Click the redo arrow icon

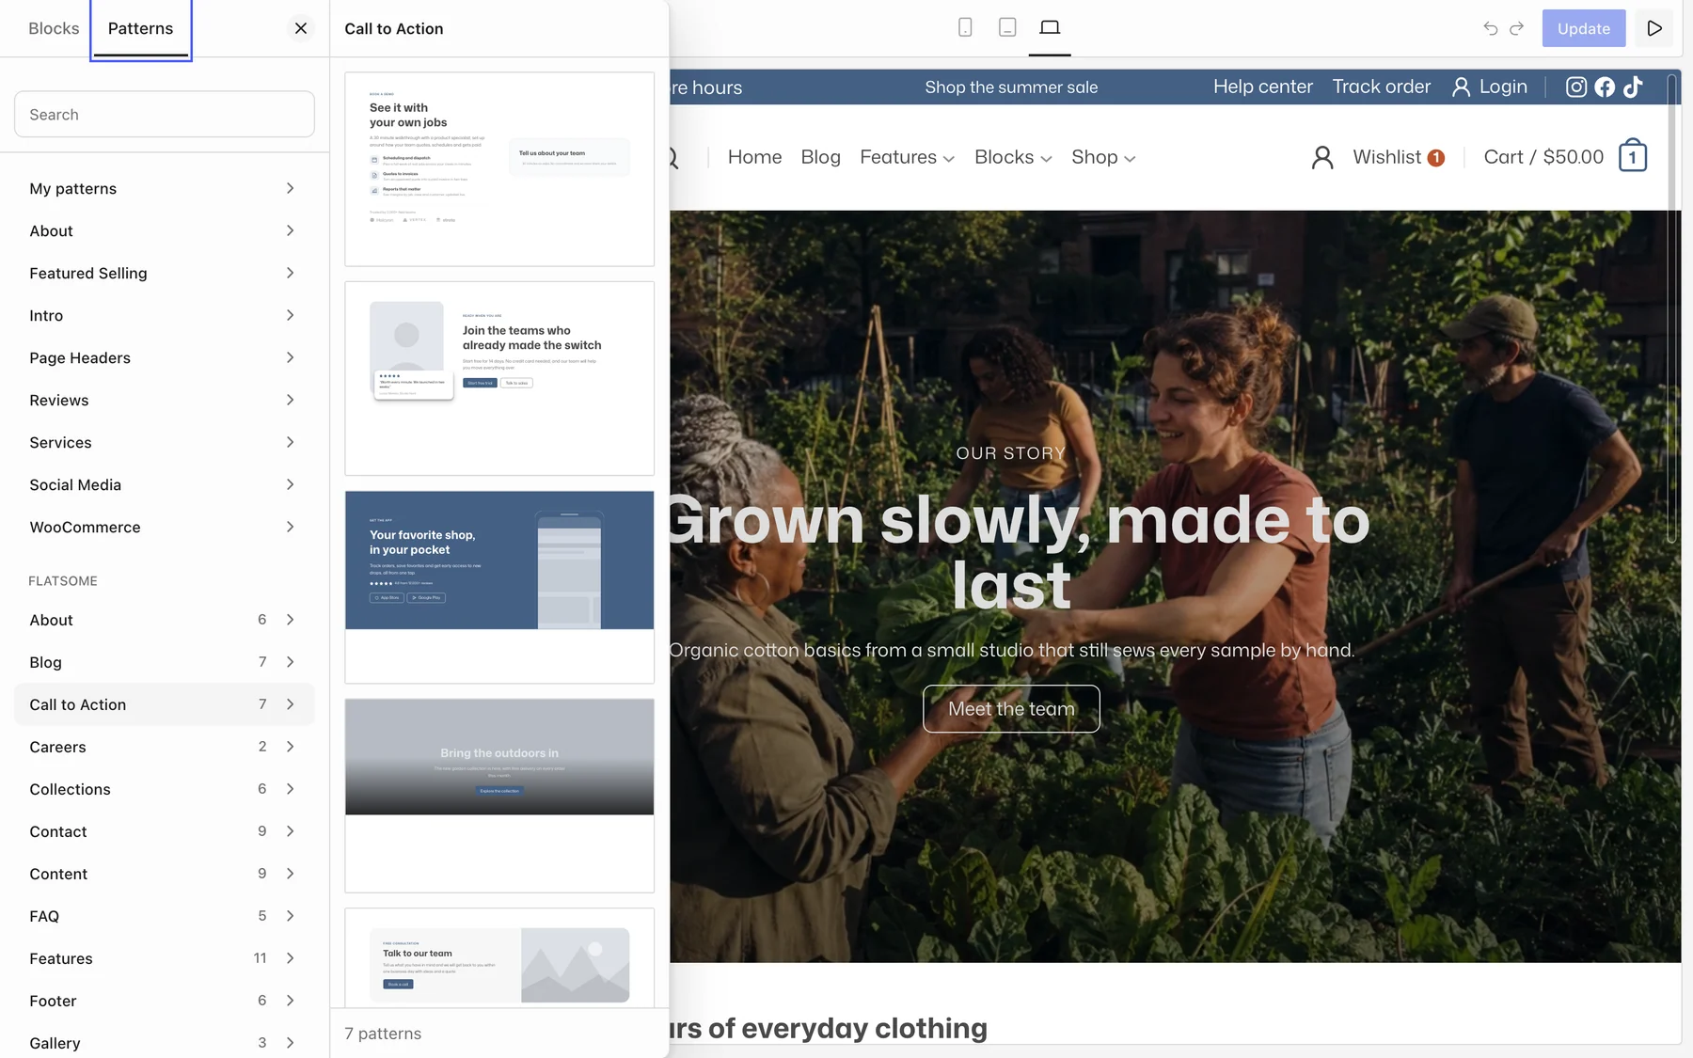(x=1516, y=28)
